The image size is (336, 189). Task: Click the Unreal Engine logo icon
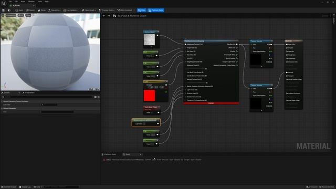click(x=4, y=3)
